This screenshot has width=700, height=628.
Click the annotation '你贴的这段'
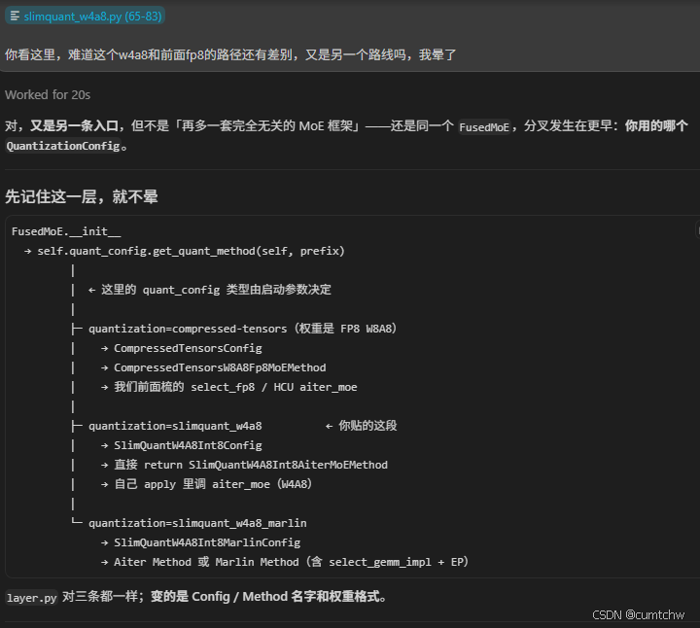pyautogui.click(x=367, y=426)
